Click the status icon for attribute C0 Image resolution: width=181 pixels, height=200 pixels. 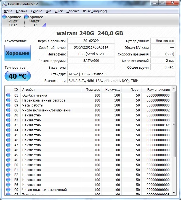click(x=8, y=190)
